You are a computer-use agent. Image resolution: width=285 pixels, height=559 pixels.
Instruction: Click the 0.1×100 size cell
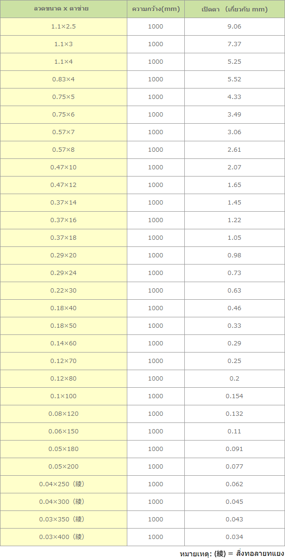(63, 396)
